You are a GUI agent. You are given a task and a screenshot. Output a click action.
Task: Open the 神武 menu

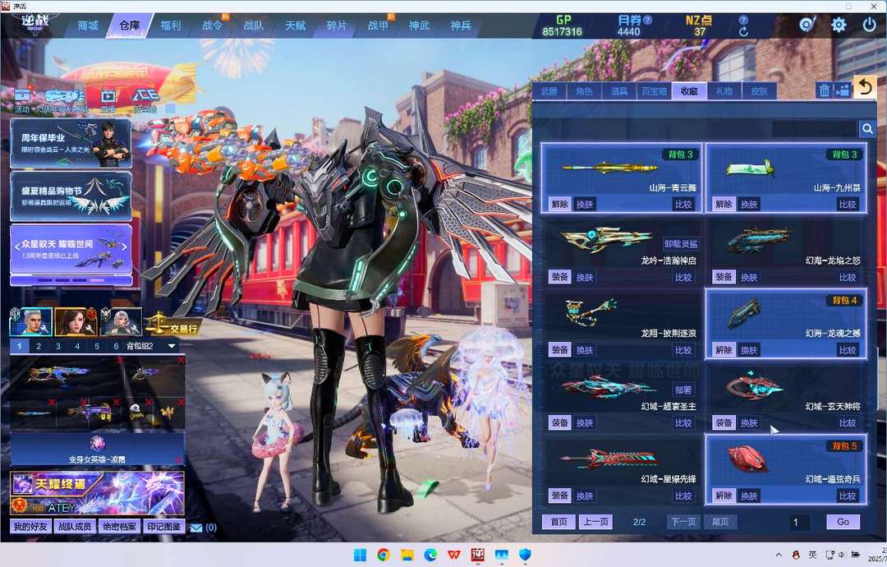point(419,25)
